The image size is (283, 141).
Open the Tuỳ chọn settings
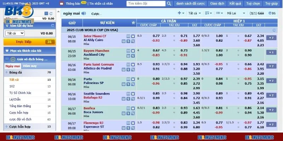tap(253, 4)
